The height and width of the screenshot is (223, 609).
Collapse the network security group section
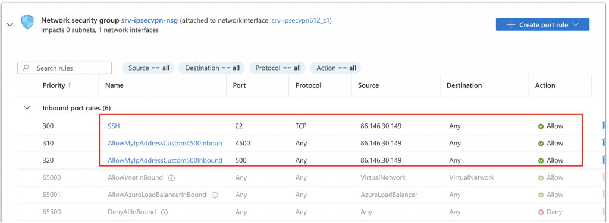[x=10, y=25]
